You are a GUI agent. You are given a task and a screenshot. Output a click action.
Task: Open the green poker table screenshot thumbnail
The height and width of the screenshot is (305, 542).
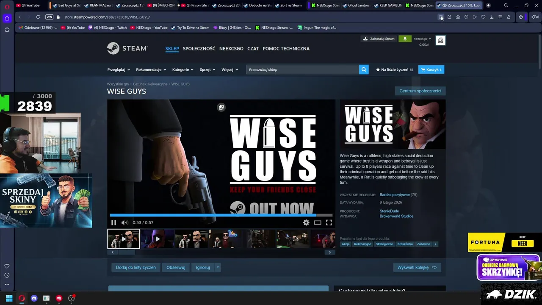pos(293,239)
